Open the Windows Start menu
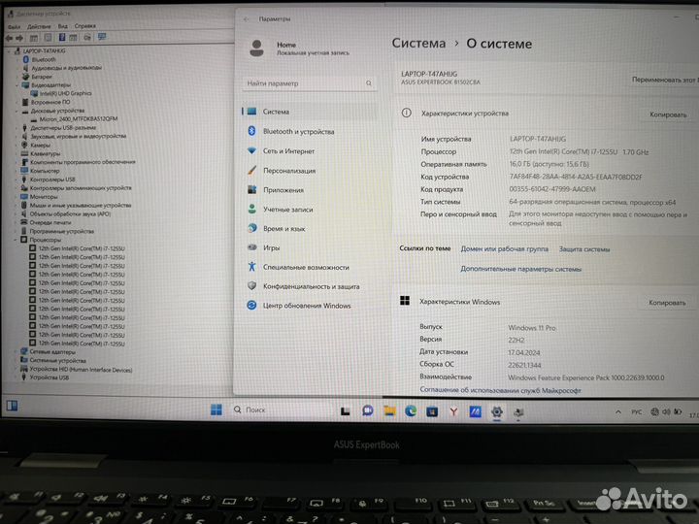The height and width of the screenshot is (524, 699). tap(216, 409)
